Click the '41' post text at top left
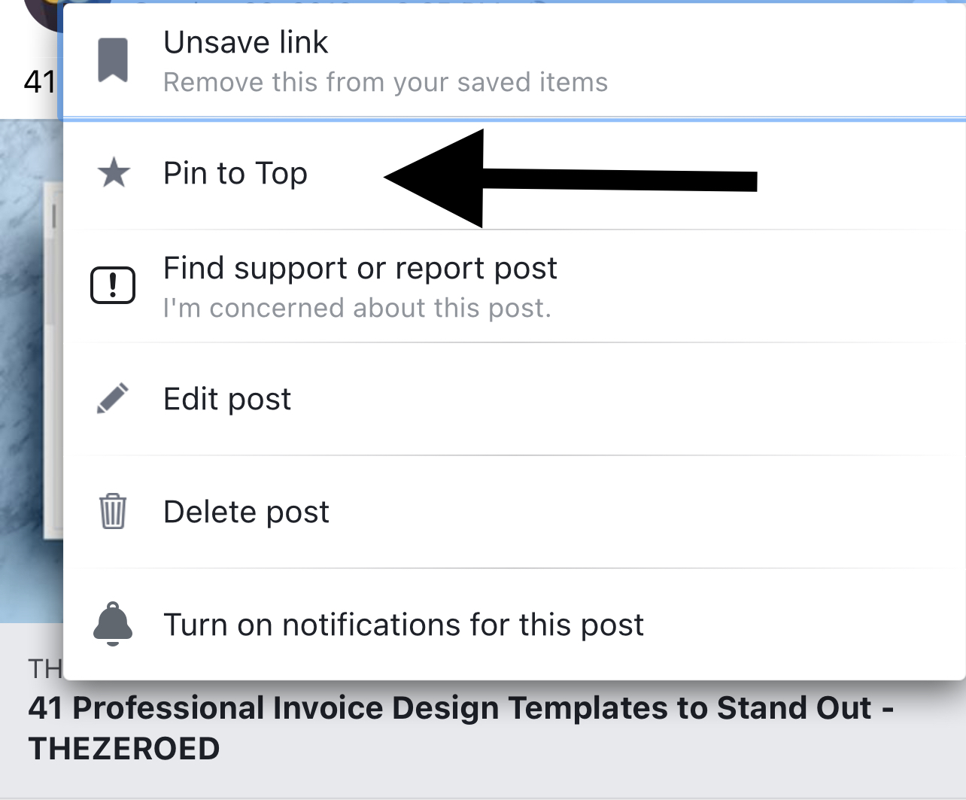 [39, 82]
